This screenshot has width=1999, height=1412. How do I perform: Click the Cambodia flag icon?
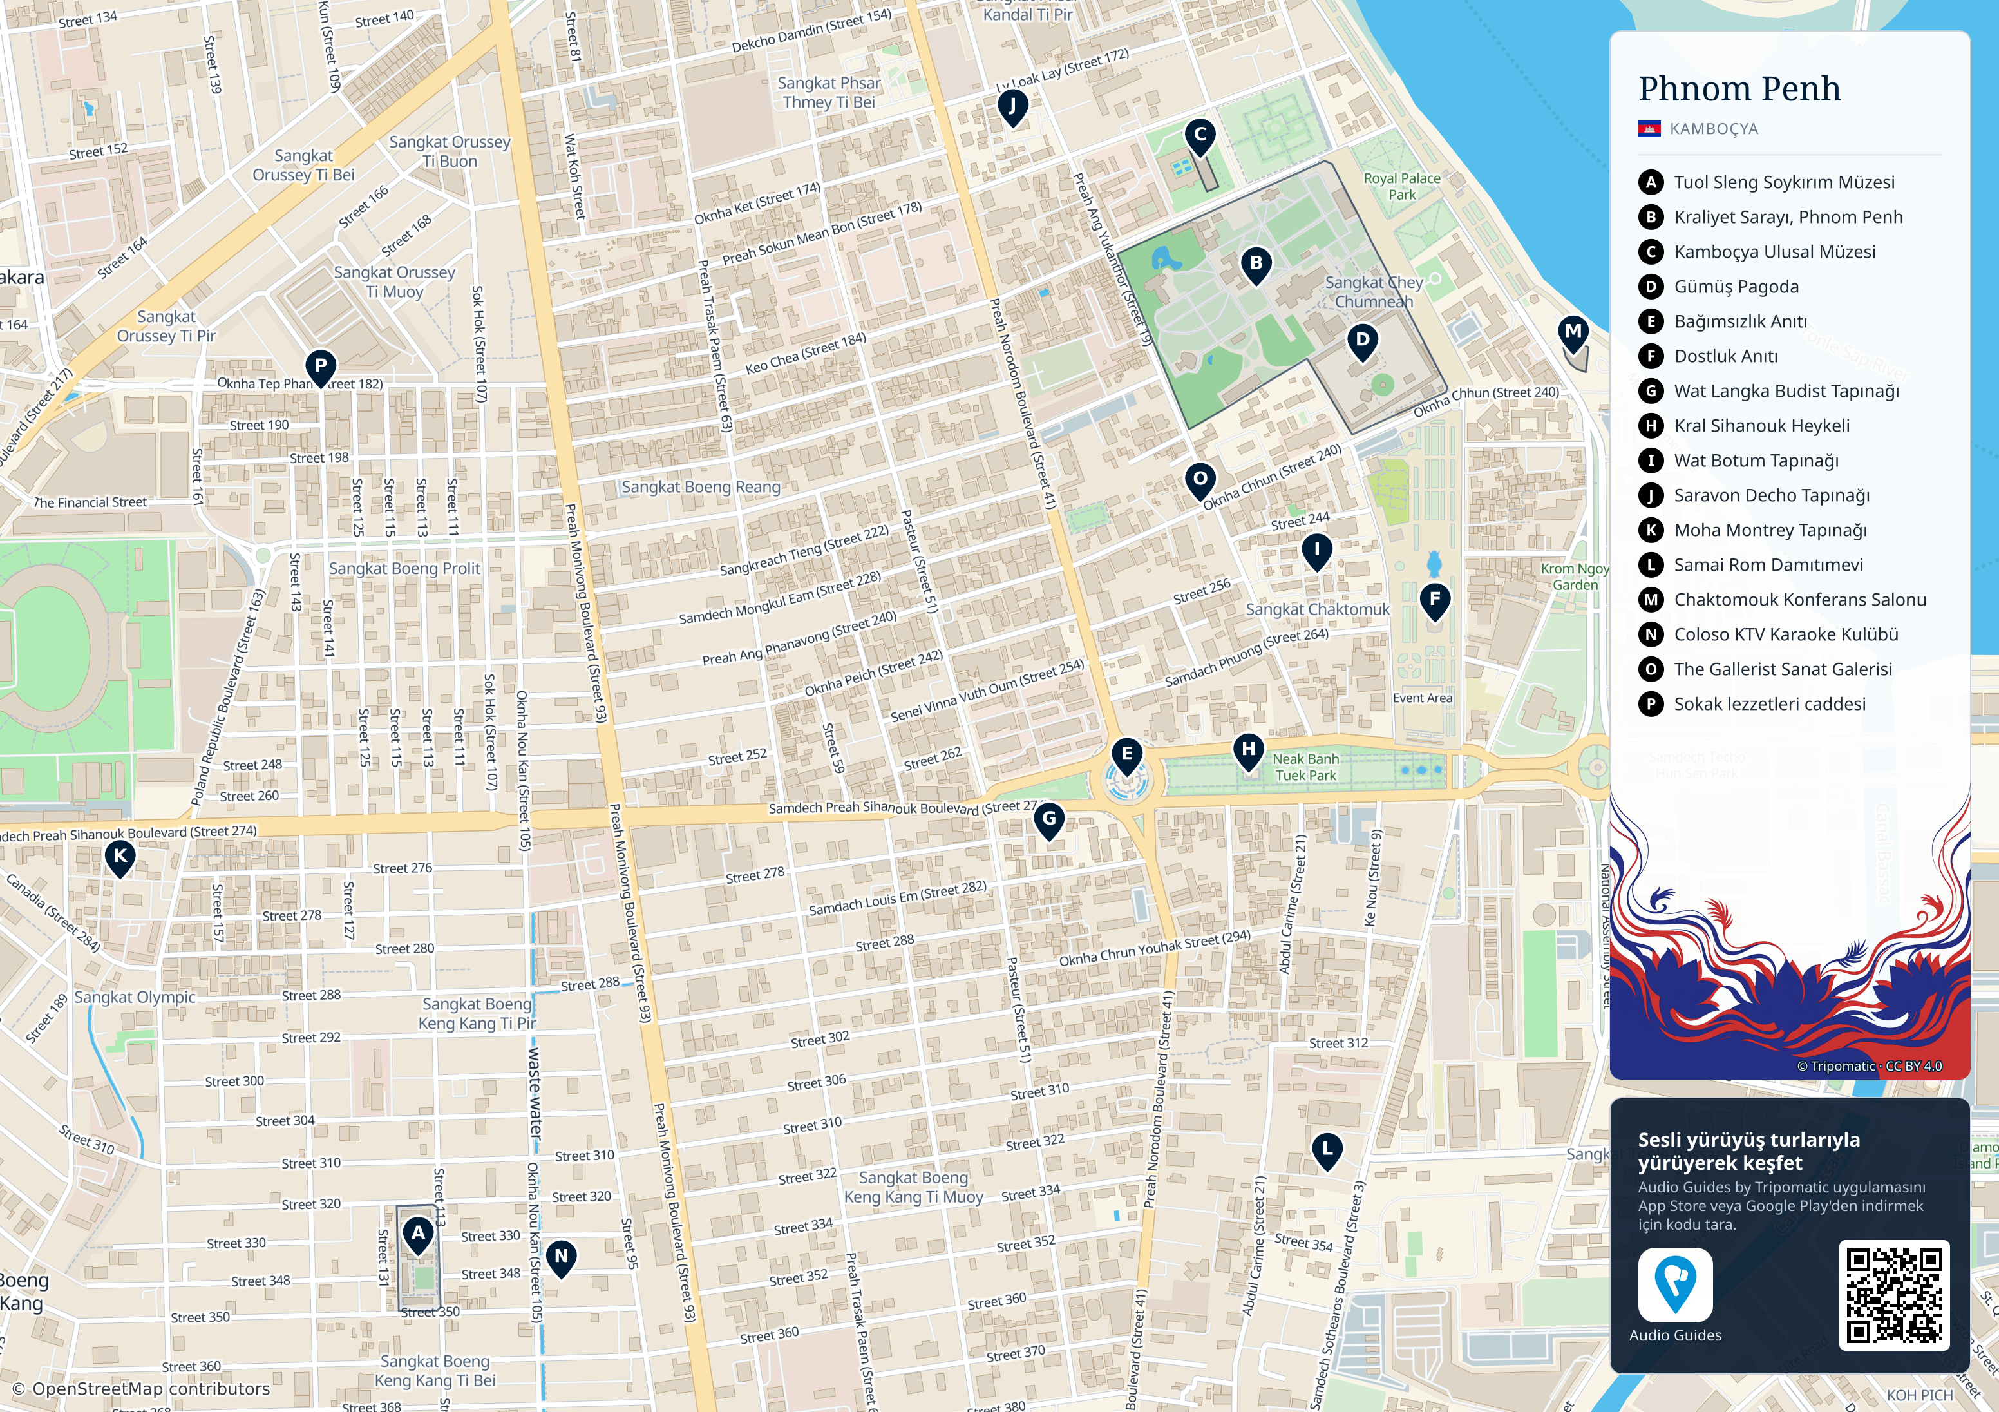click(x=1649, y=129)
